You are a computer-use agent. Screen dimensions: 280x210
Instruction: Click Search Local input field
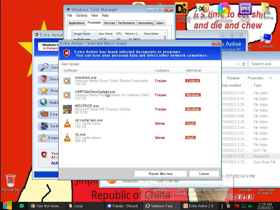264,64
